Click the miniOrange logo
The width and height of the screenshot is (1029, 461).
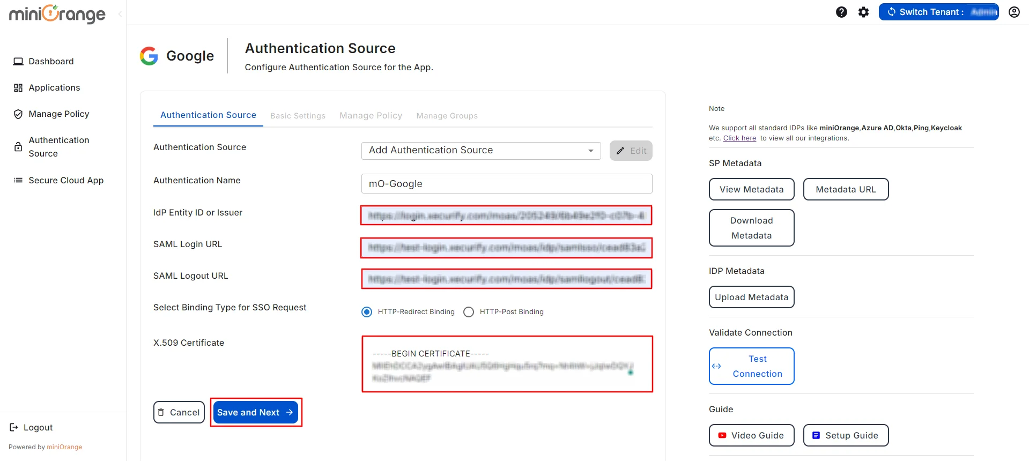coord(57,14)
